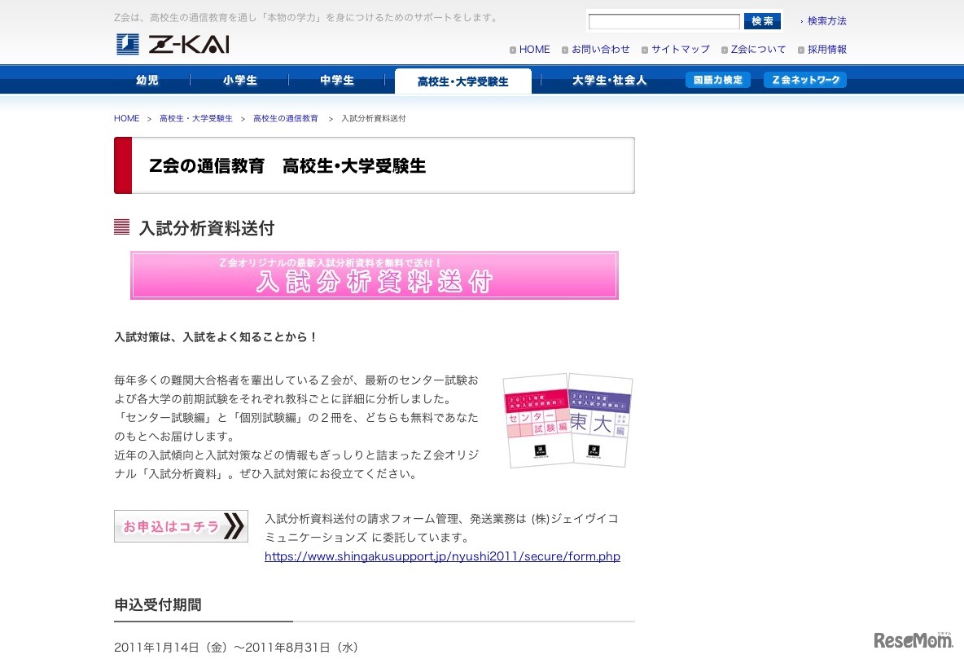Viewport: 964px width, 659px height.
Task: Open the shingakusupport.jp form link
Action: [x=442, y=556]
